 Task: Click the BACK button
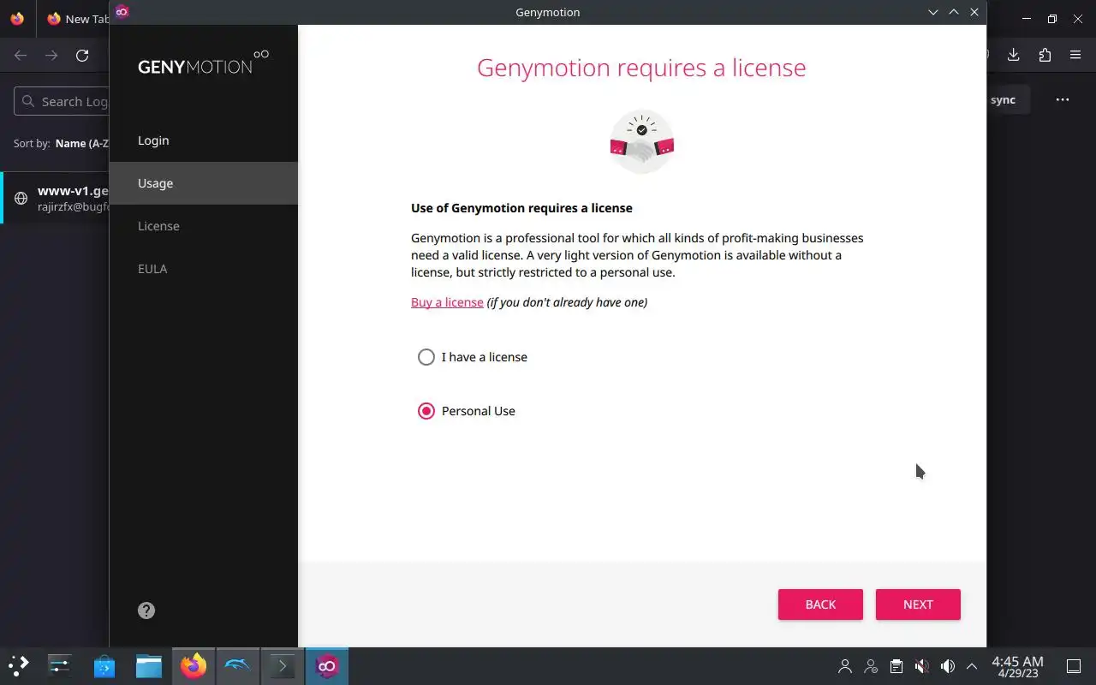(x=820, y=605)
